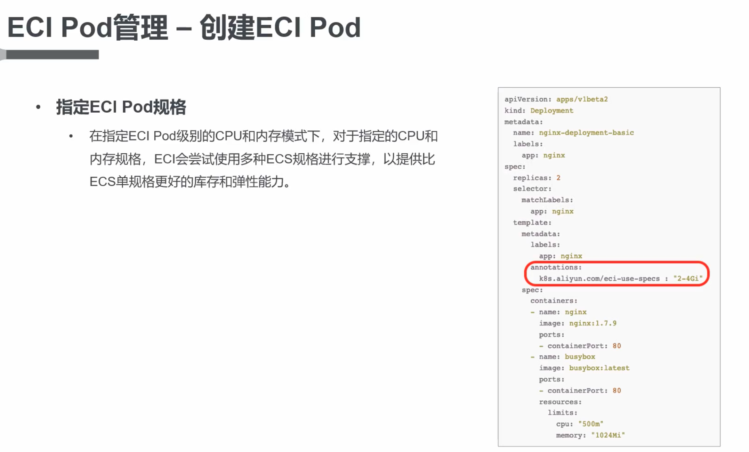Select the "kind: Deployment" code line
The height and width of the screenshot is (452, 749).
pos(539,111)
